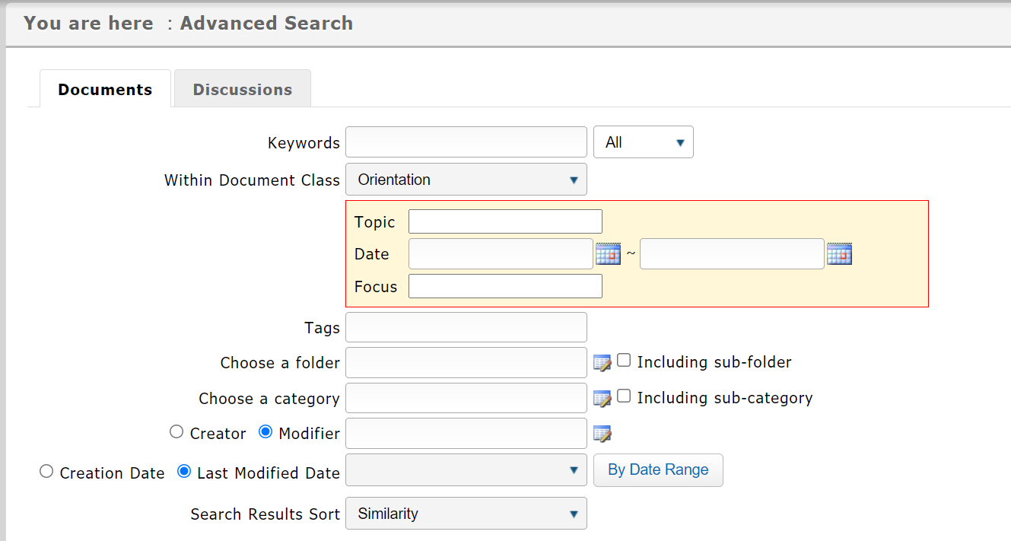Switch to the Discussions tab
1011x541 pixels.
(242, 90)
